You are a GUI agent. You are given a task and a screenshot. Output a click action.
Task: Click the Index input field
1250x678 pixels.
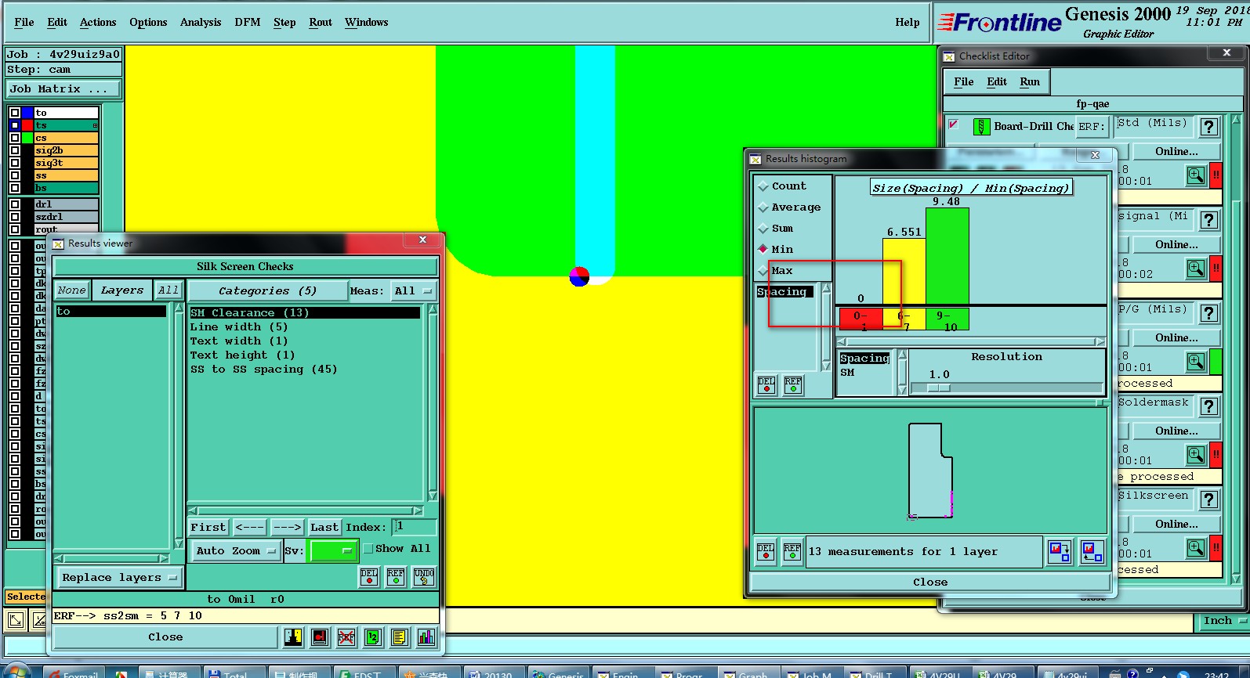(413, 527)
